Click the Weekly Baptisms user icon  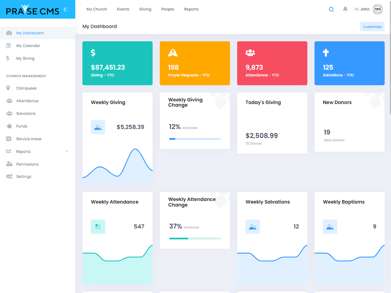(330, 227)
